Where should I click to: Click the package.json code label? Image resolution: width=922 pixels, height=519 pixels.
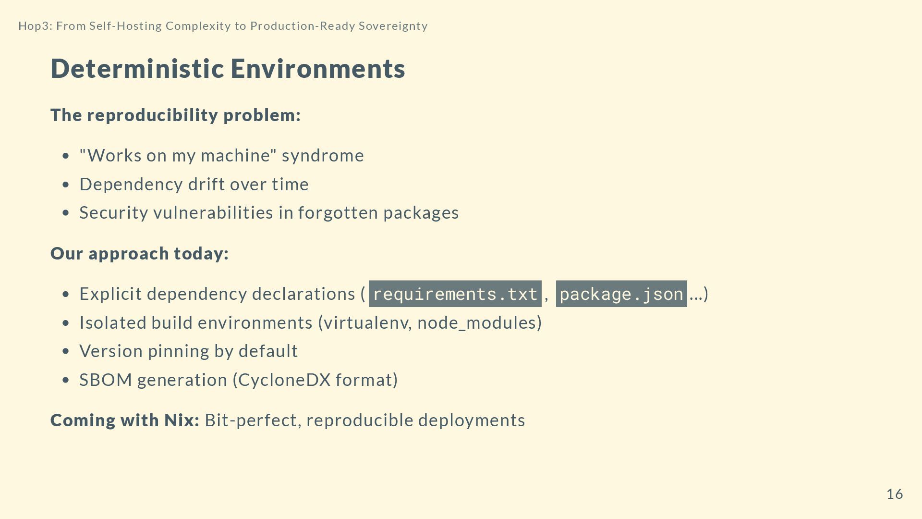621,294
